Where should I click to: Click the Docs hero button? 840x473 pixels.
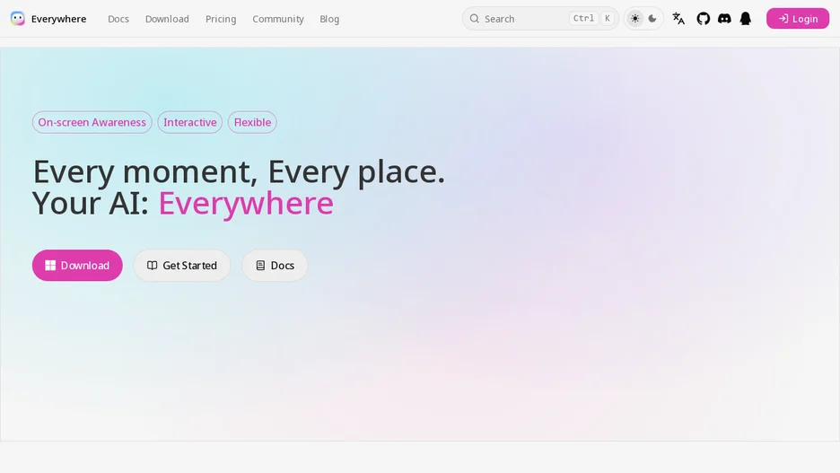click(275, 265)
